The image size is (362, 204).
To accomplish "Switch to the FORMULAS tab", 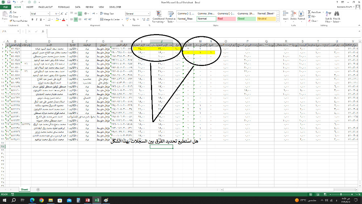I will (x=64, y=7).
